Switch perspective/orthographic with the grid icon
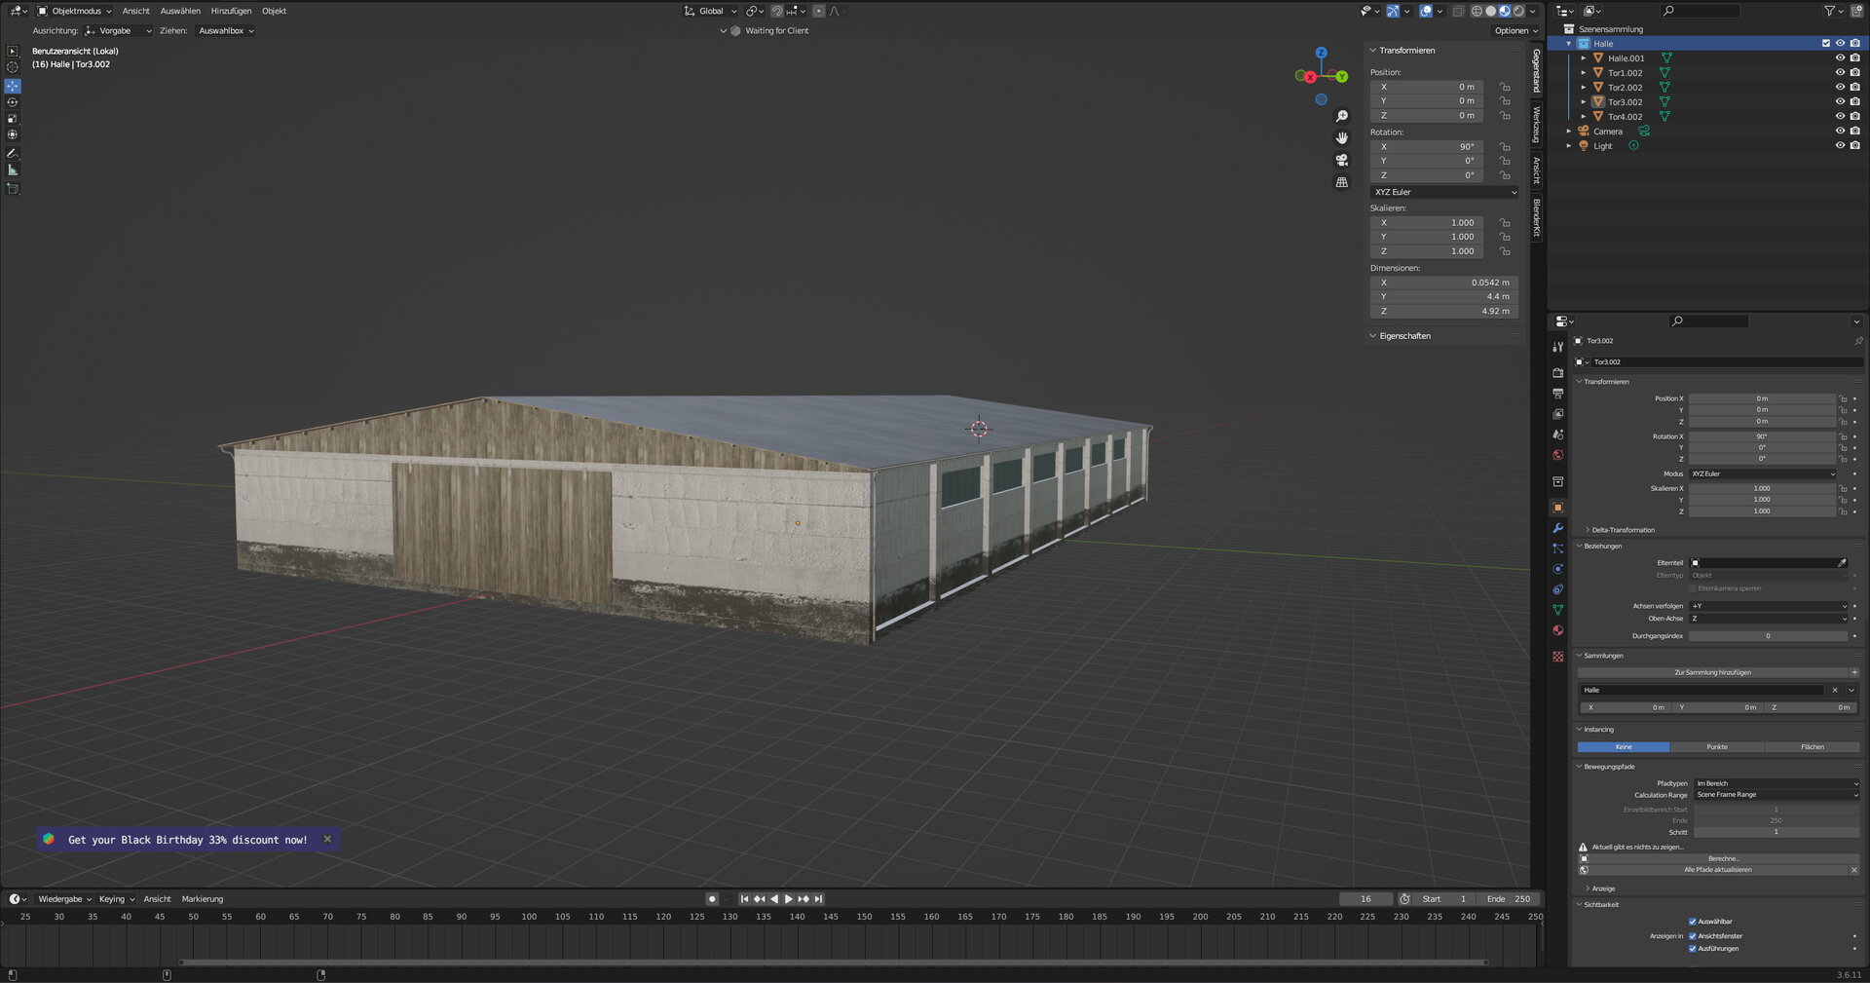 [1342, 182]
